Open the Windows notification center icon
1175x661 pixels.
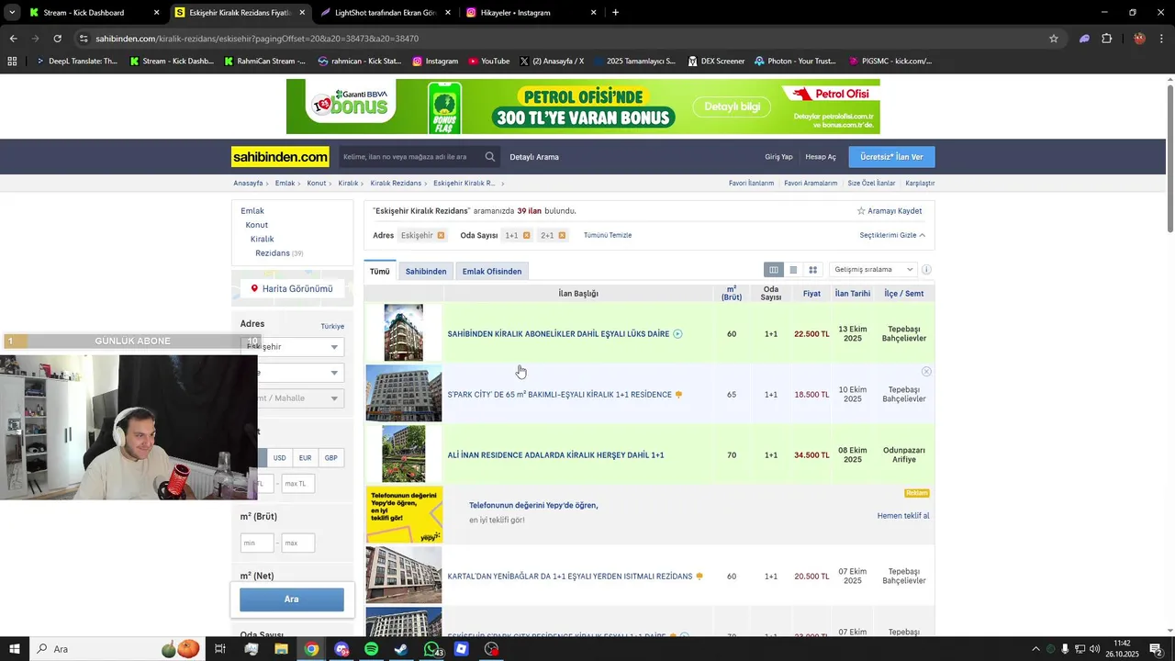click(1156, 649)
